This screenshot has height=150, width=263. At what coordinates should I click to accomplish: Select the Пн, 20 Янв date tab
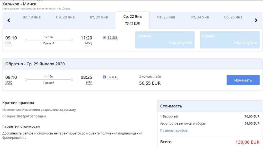point(65,17)
